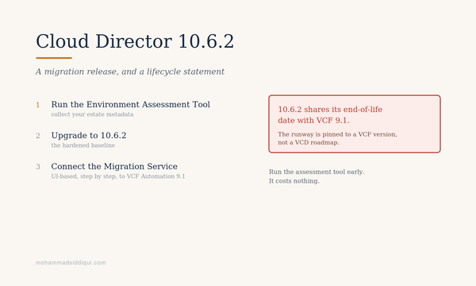Click the footer text 'mohammadsiddiqui.com'
Viewport: 476px width, 286px height.
(71, 263)
